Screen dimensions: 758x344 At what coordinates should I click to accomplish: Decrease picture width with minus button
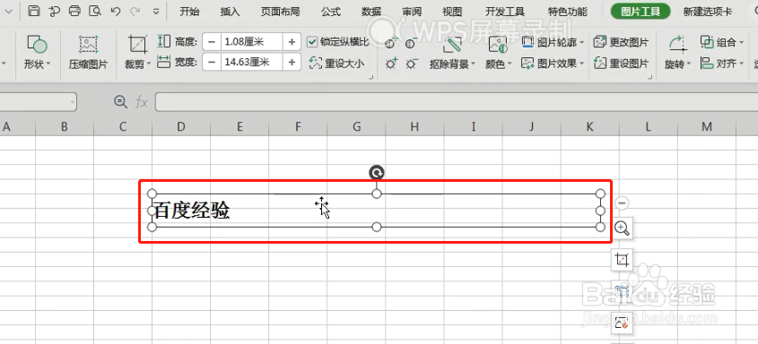[212, 62]
